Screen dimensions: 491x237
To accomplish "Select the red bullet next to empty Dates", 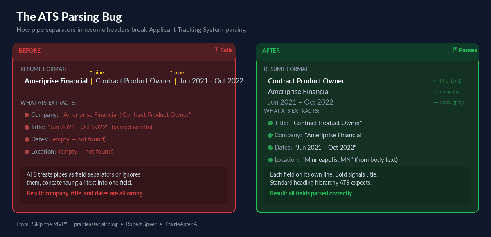I will tap(27, 139).
